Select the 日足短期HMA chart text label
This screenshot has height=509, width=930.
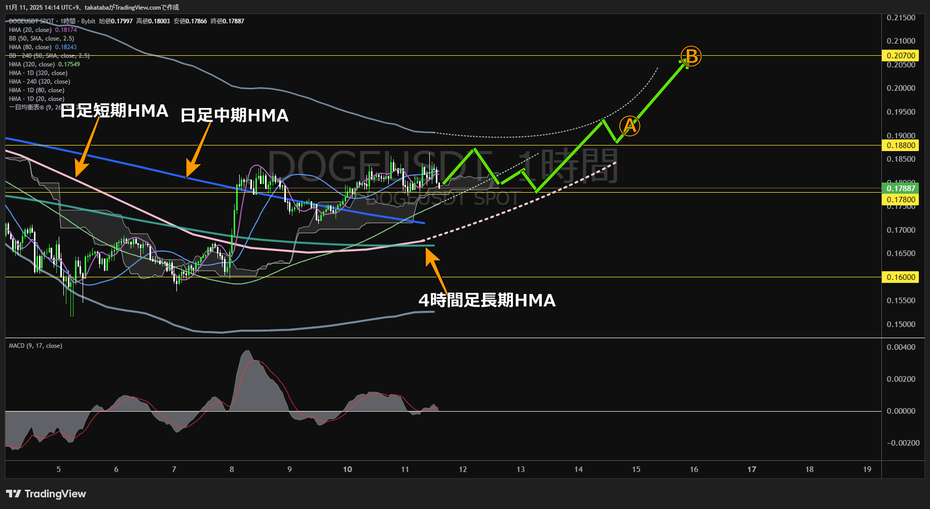(x=114, y=111)
